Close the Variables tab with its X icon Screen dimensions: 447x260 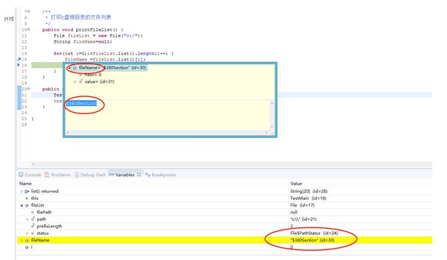click(x=139, y=175)
